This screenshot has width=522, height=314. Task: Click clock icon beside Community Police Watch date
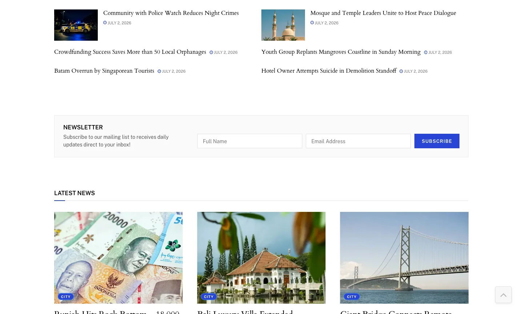coord(105,23)
